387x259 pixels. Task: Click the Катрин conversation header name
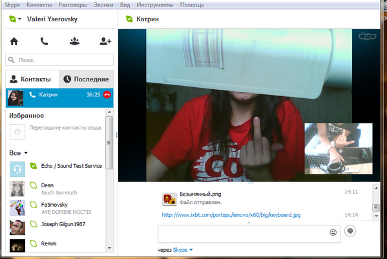[x=147, y=19]
